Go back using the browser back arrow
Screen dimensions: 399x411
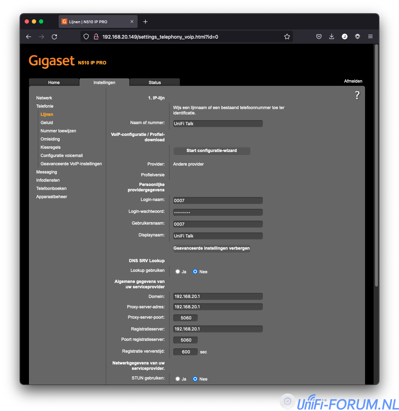(29, 37)
